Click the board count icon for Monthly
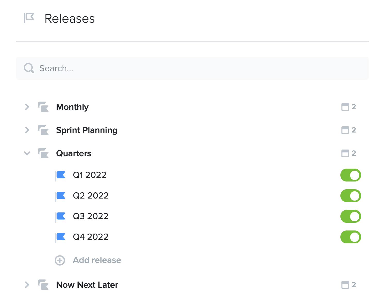 point(345,107)
